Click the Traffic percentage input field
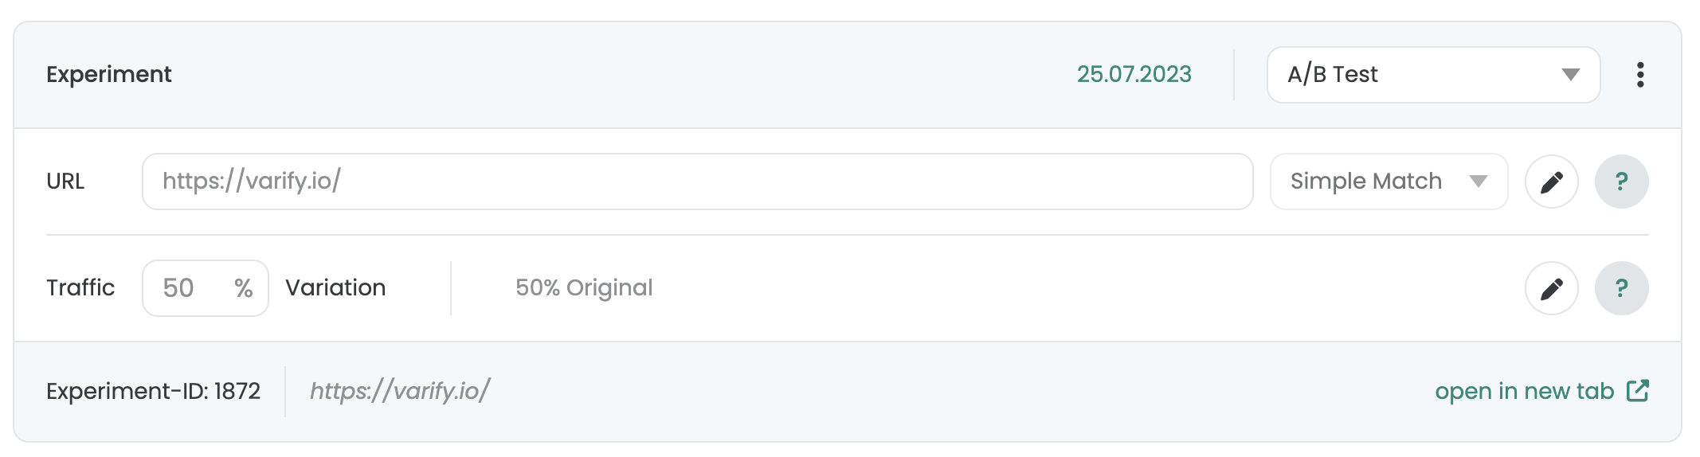 (206, 288)
